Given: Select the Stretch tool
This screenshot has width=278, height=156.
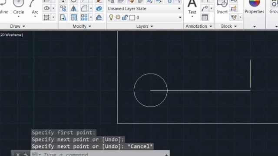Looking at the screenshot, I should (63, 17).
